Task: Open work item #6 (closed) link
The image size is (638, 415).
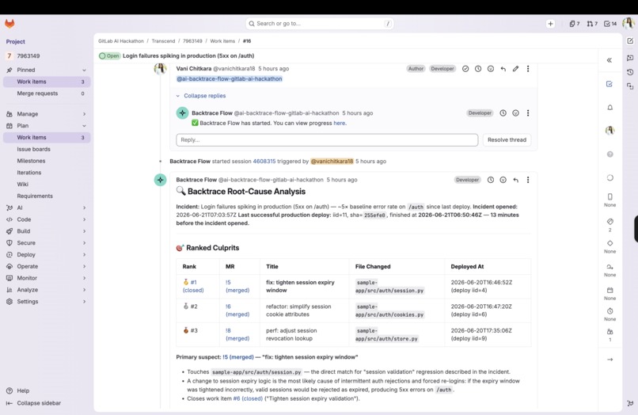Action: click(x=248, y=398)
